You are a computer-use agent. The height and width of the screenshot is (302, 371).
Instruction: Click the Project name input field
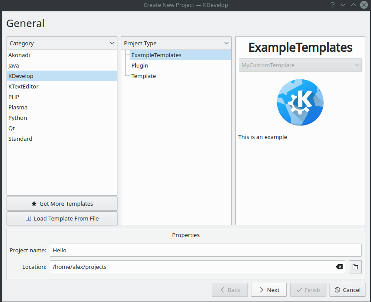[x=206, y=250]
